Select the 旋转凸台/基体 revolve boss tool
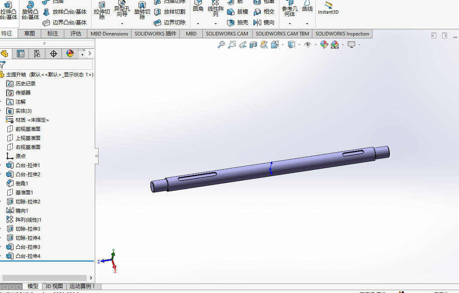 [30, 11]
